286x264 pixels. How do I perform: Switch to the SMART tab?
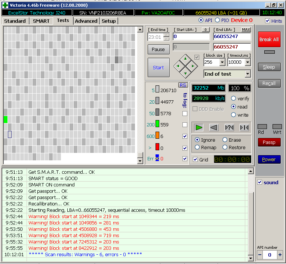[x=41, y=21]
